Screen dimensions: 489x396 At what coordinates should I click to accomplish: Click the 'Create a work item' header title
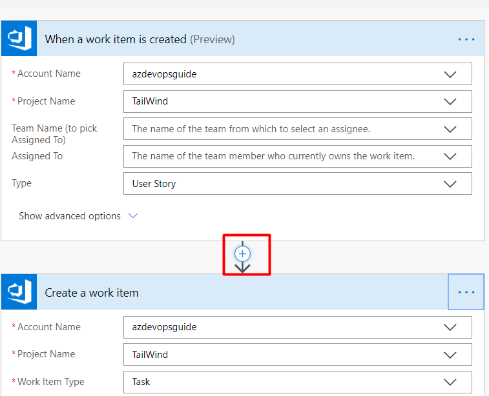91,293
